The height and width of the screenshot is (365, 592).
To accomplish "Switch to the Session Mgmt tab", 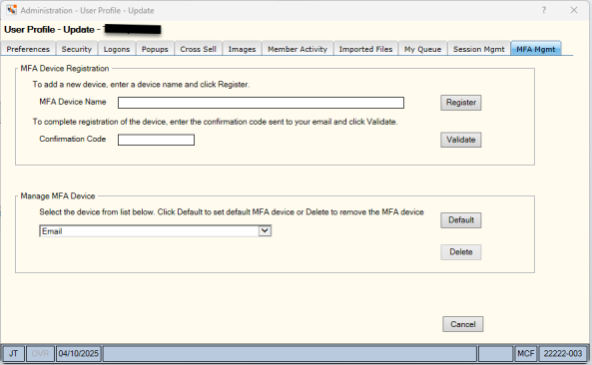I will tap(479, 49).
